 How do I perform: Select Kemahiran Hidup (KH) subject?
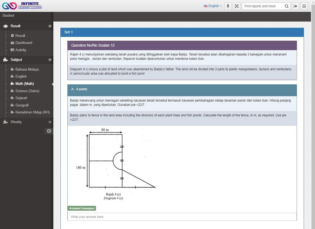tap(32, 112)
